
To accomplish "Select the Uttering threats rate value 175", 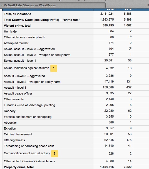I will coord(129,140).
